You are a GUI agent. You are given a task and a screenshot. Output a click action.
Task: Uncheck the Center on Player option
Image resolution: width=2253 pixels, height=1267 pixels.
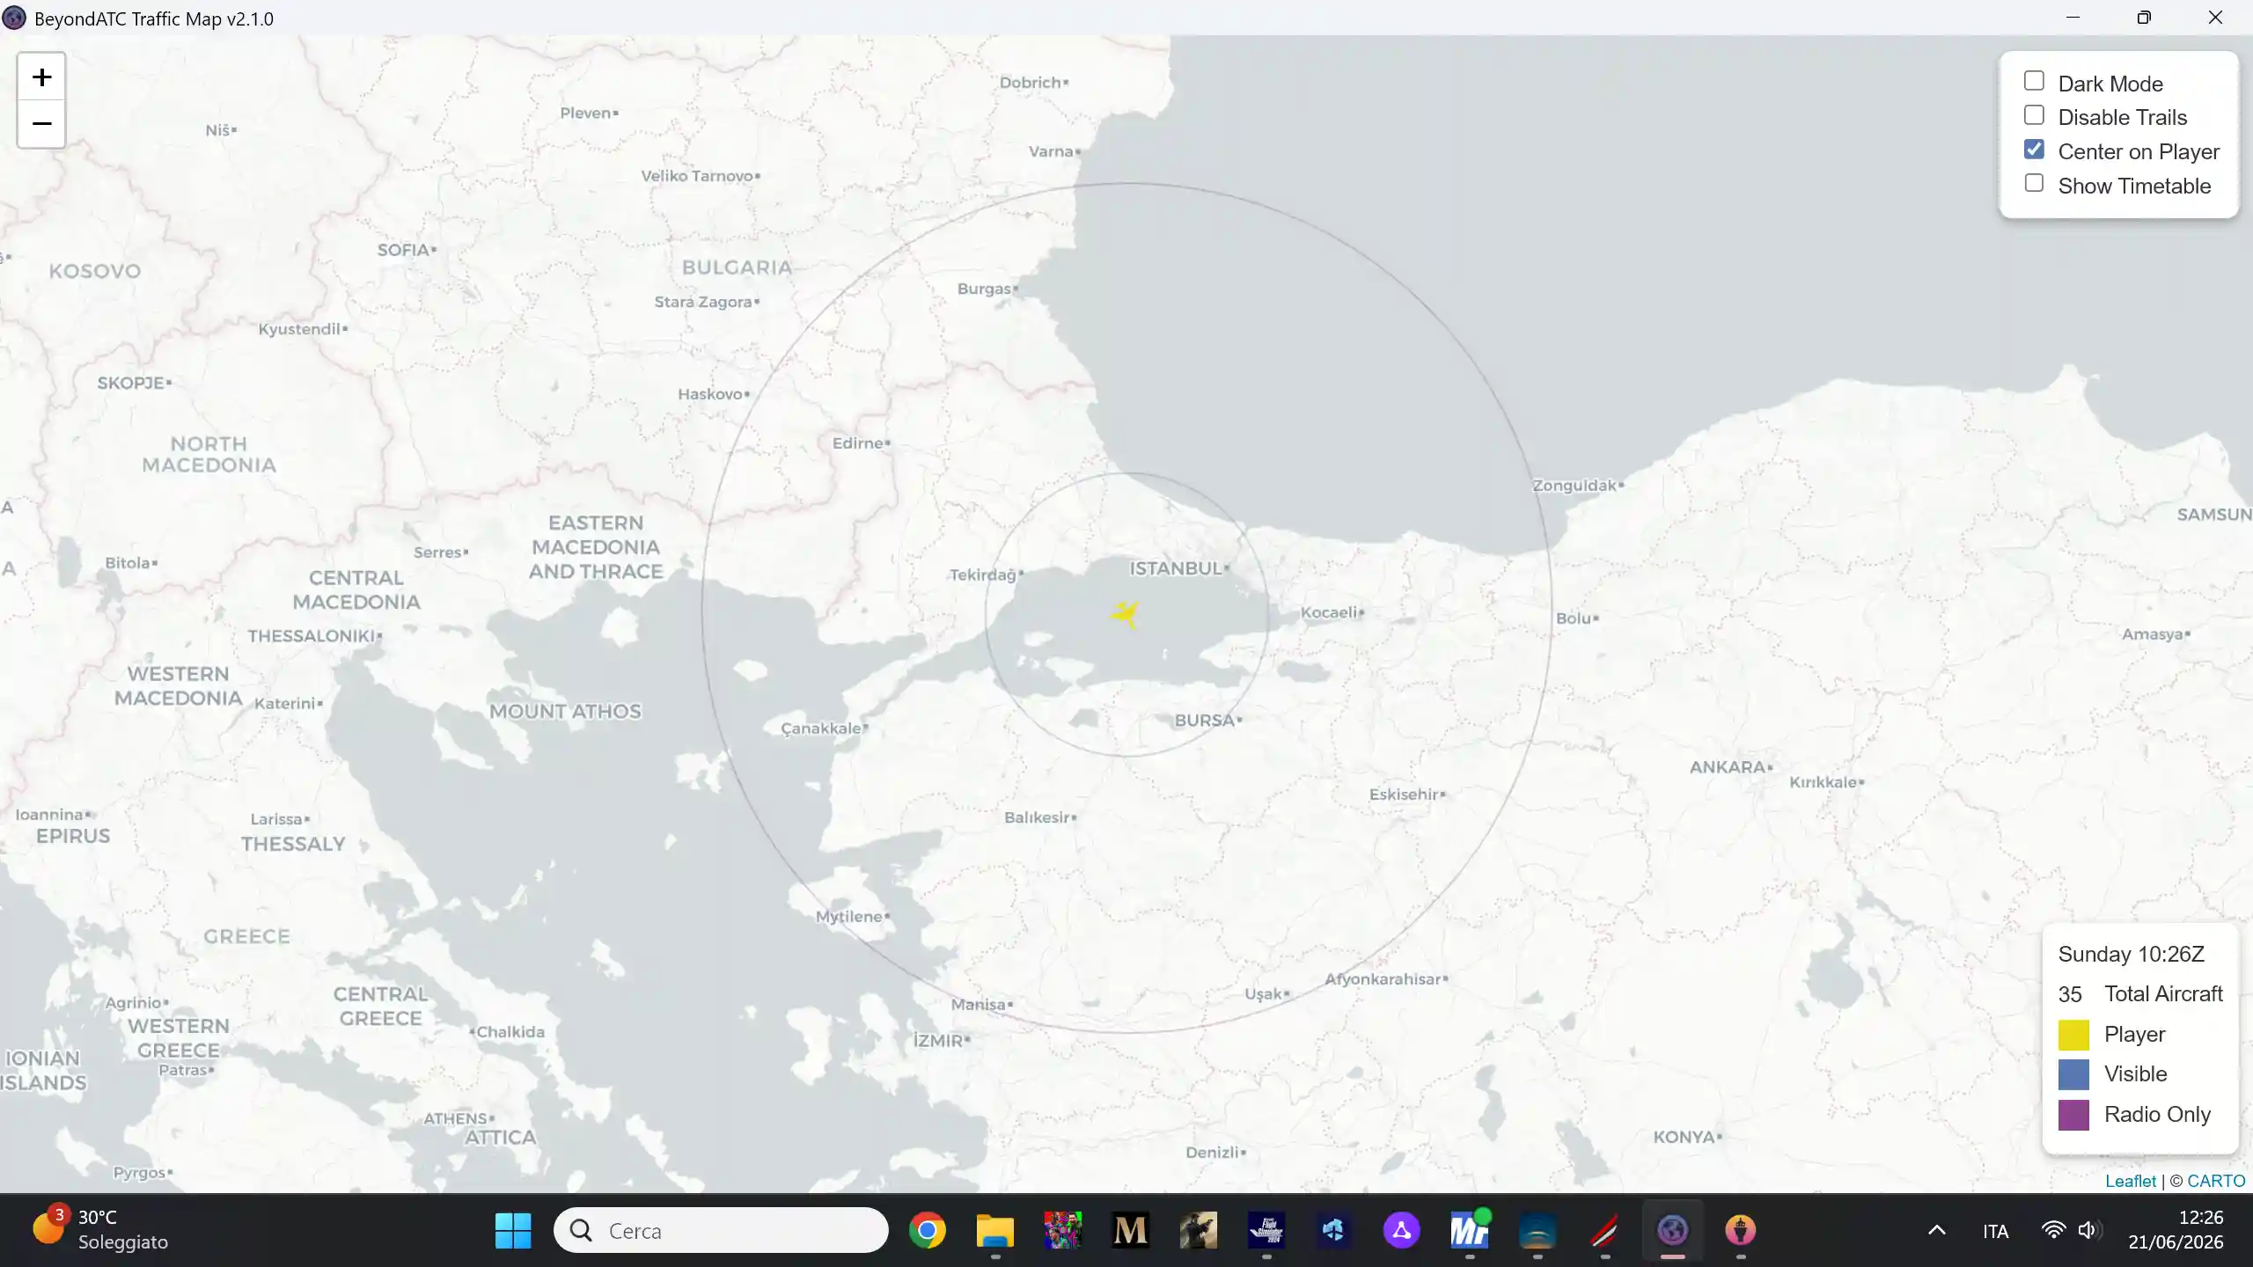point(2034,150)
